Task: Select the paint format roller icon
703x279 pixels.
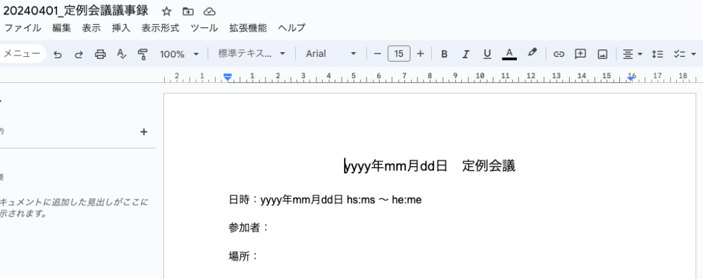Action: pos(143,53)
